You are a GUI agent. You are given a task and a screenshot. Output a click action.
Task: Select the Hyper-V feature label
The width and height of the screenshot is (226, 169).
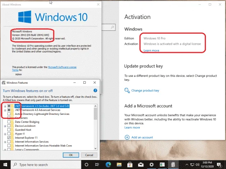(20, 134)
